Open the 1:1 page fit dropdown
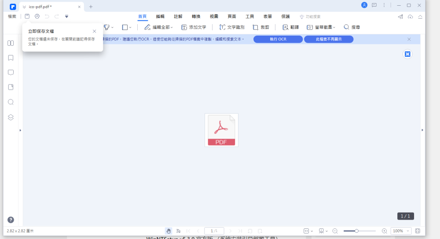Screen dimensions: 440x239 click(308, 231)
